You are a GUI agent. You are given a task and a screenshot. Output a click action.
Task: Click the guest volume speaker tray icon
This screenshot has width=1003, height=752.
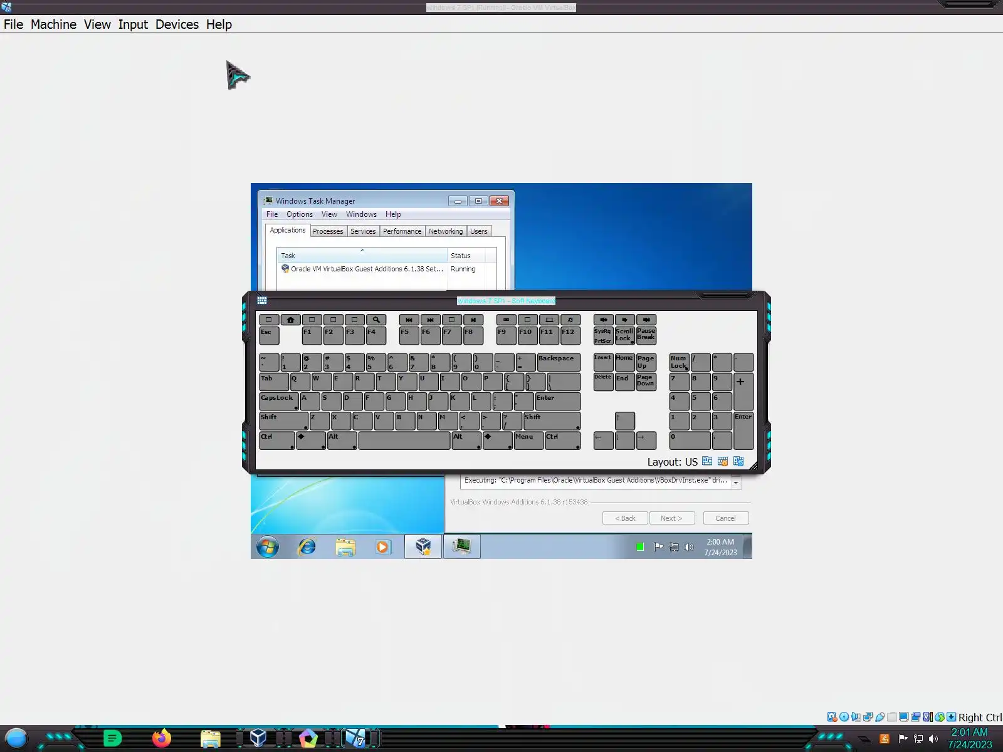tap(689, 547)
